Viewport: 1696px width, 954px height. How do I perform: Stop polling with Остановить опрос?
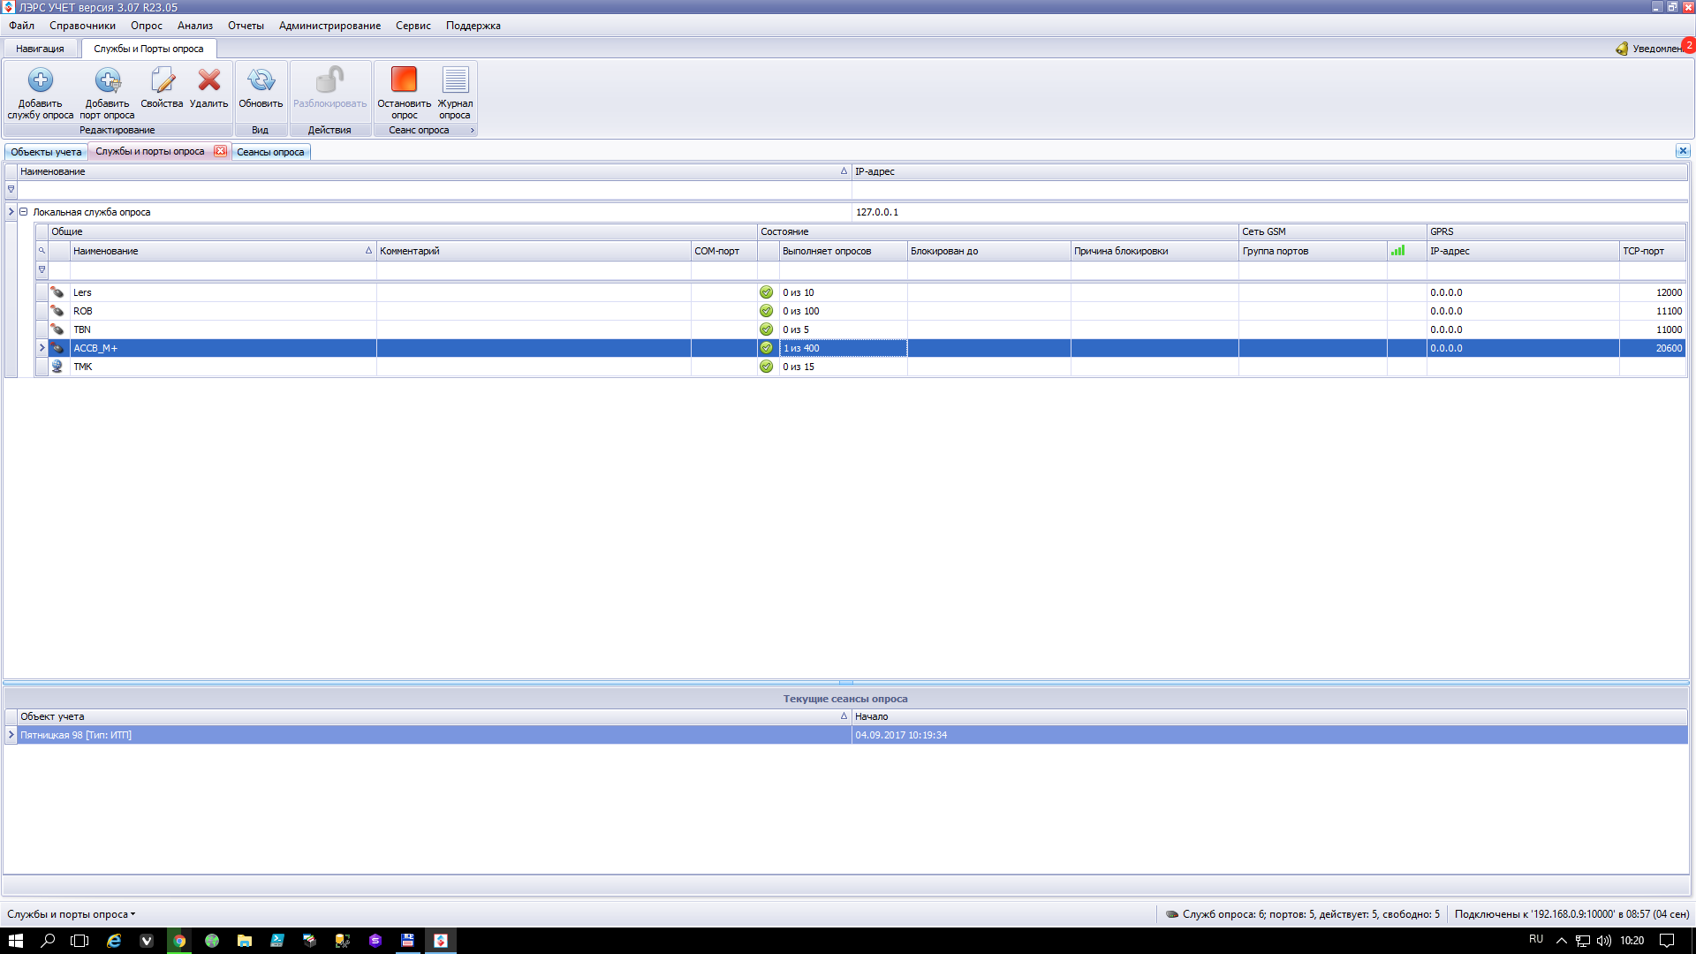coord(404,79)
